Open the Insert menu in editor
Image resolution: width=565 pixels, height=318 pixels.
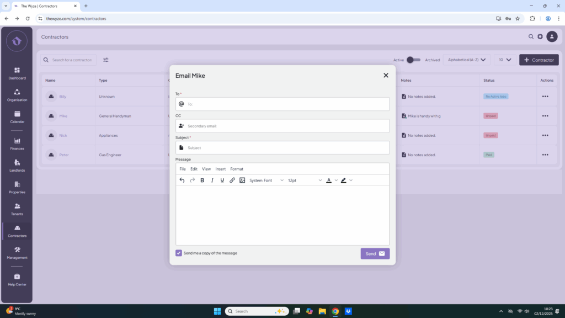click(x=221, y=169)
